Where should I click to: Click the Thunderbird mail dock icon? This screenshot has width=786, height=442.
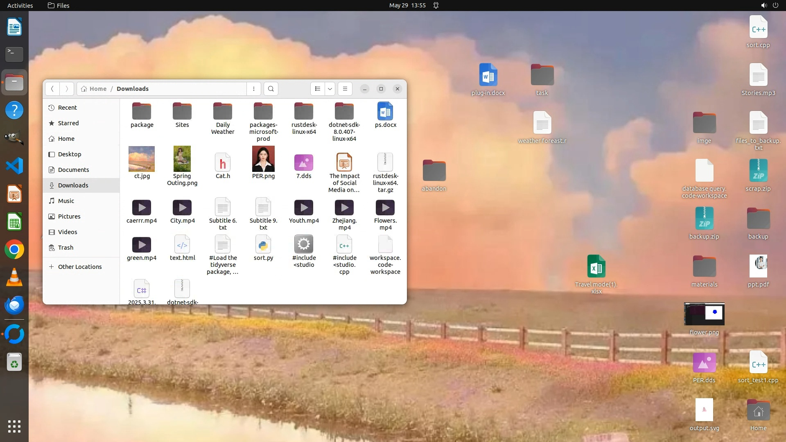[14, 305]
